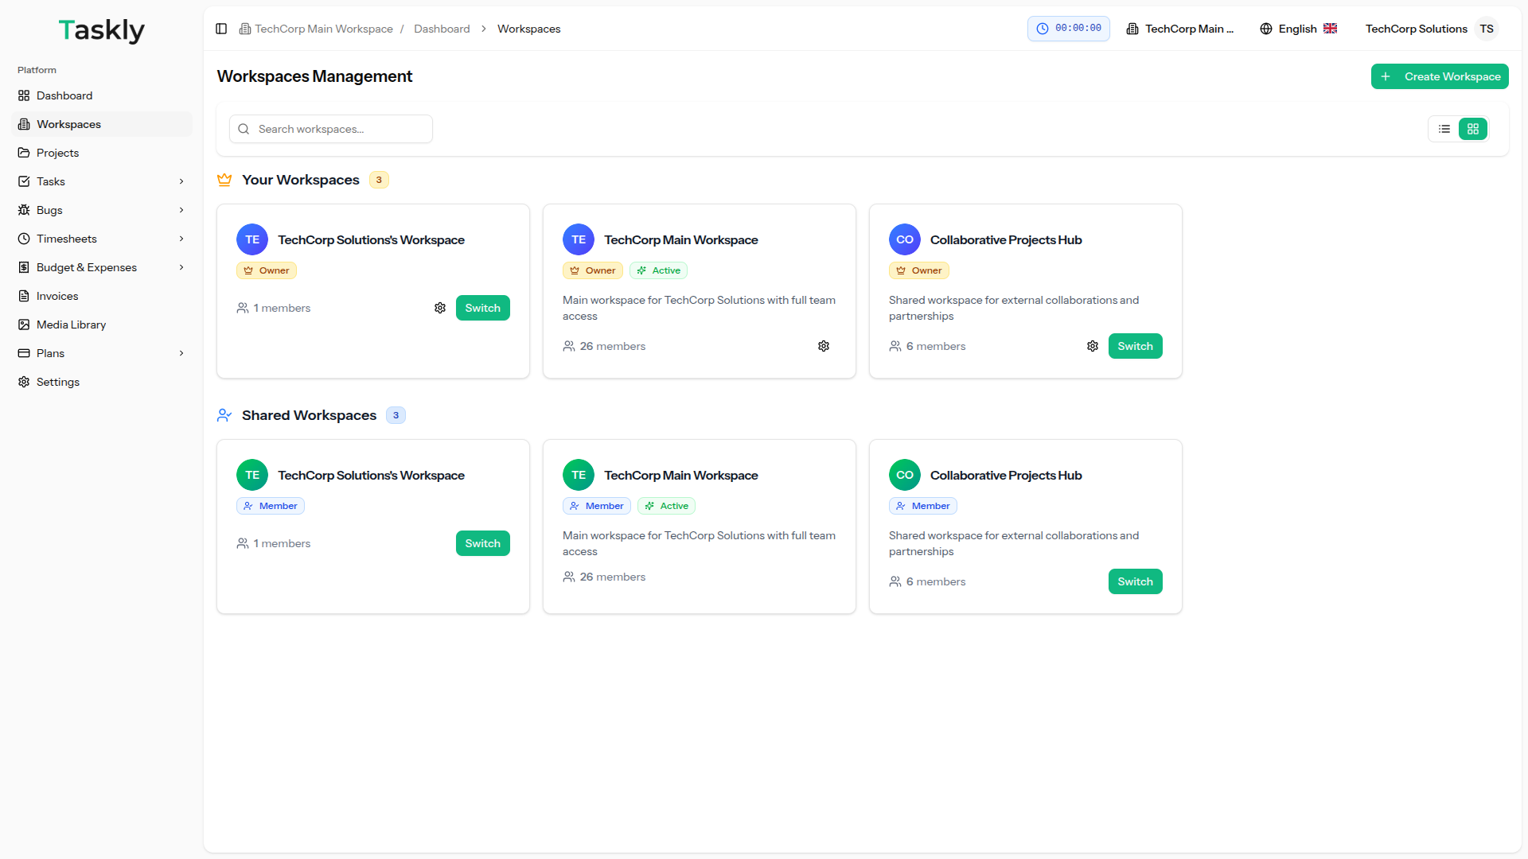This screenshot has height=859, width=1528.
Task: Switch to shared Collaborative Projects Hub workspace
Action: 1135,581
